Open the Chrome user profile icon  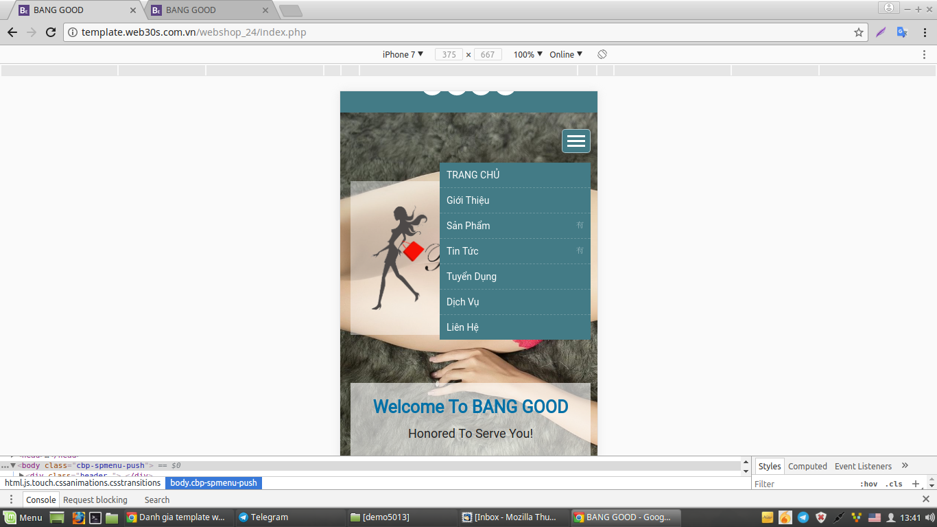[x=889, y=8]
